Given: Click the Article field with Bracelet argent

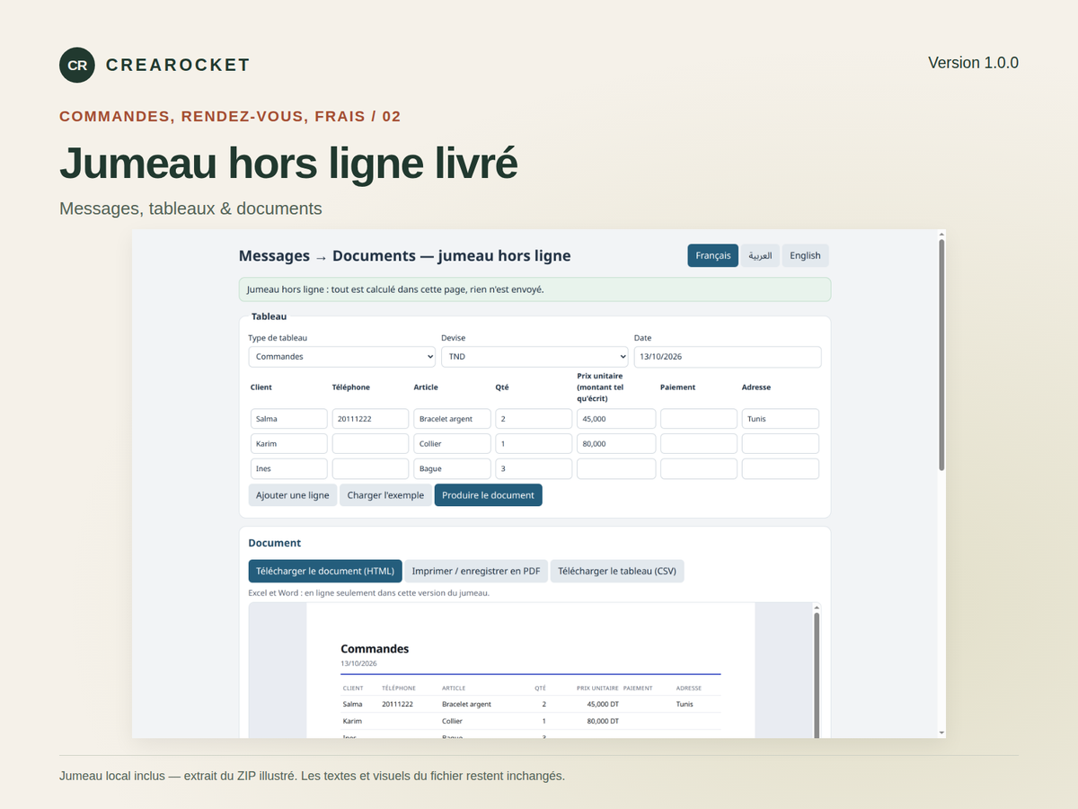Looking at the screenshot, I should [452, 419].
